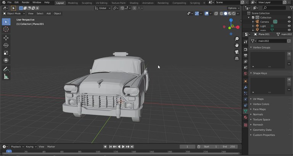The height and width of the screenshot is (156, 293).
Task: Open the Active Tool properties tab
Action: (x=246, y=42)
